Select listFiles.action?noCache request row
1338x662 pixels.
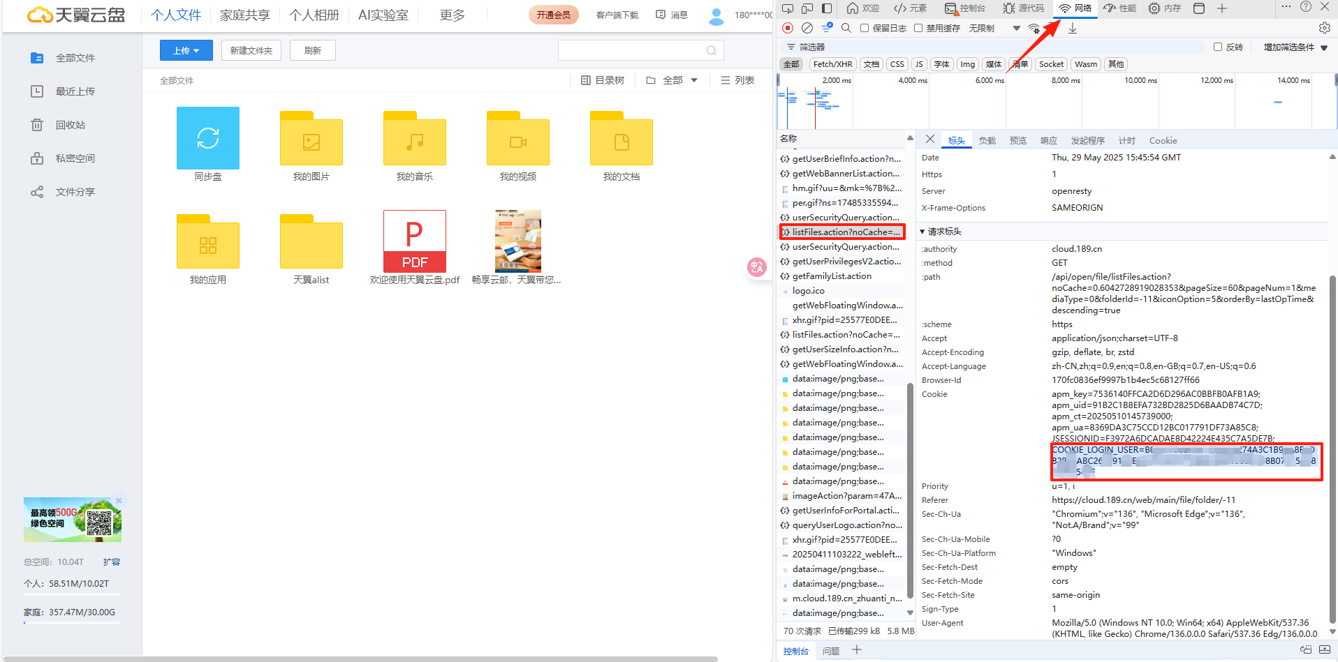841,232
